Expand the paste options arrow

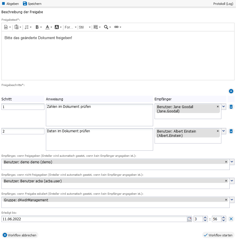coord(20,27)
